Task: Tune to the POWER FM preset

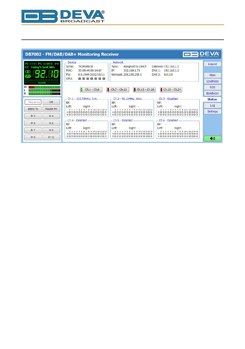Action: (51, 109)
